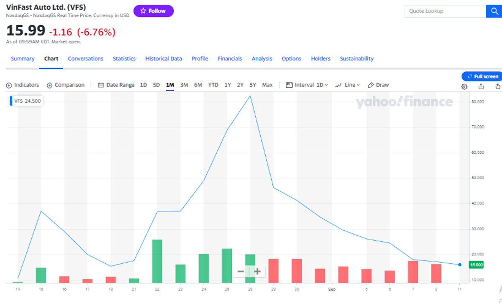
Task: Click the VFS 24.500 chart legend label
Action: [27, 101]
